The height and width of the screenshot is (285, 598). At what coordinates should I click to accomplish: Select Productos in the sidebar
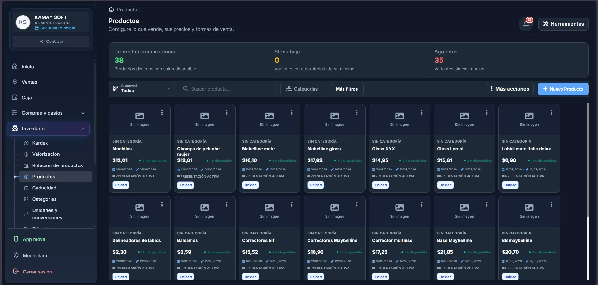[56, 177]
